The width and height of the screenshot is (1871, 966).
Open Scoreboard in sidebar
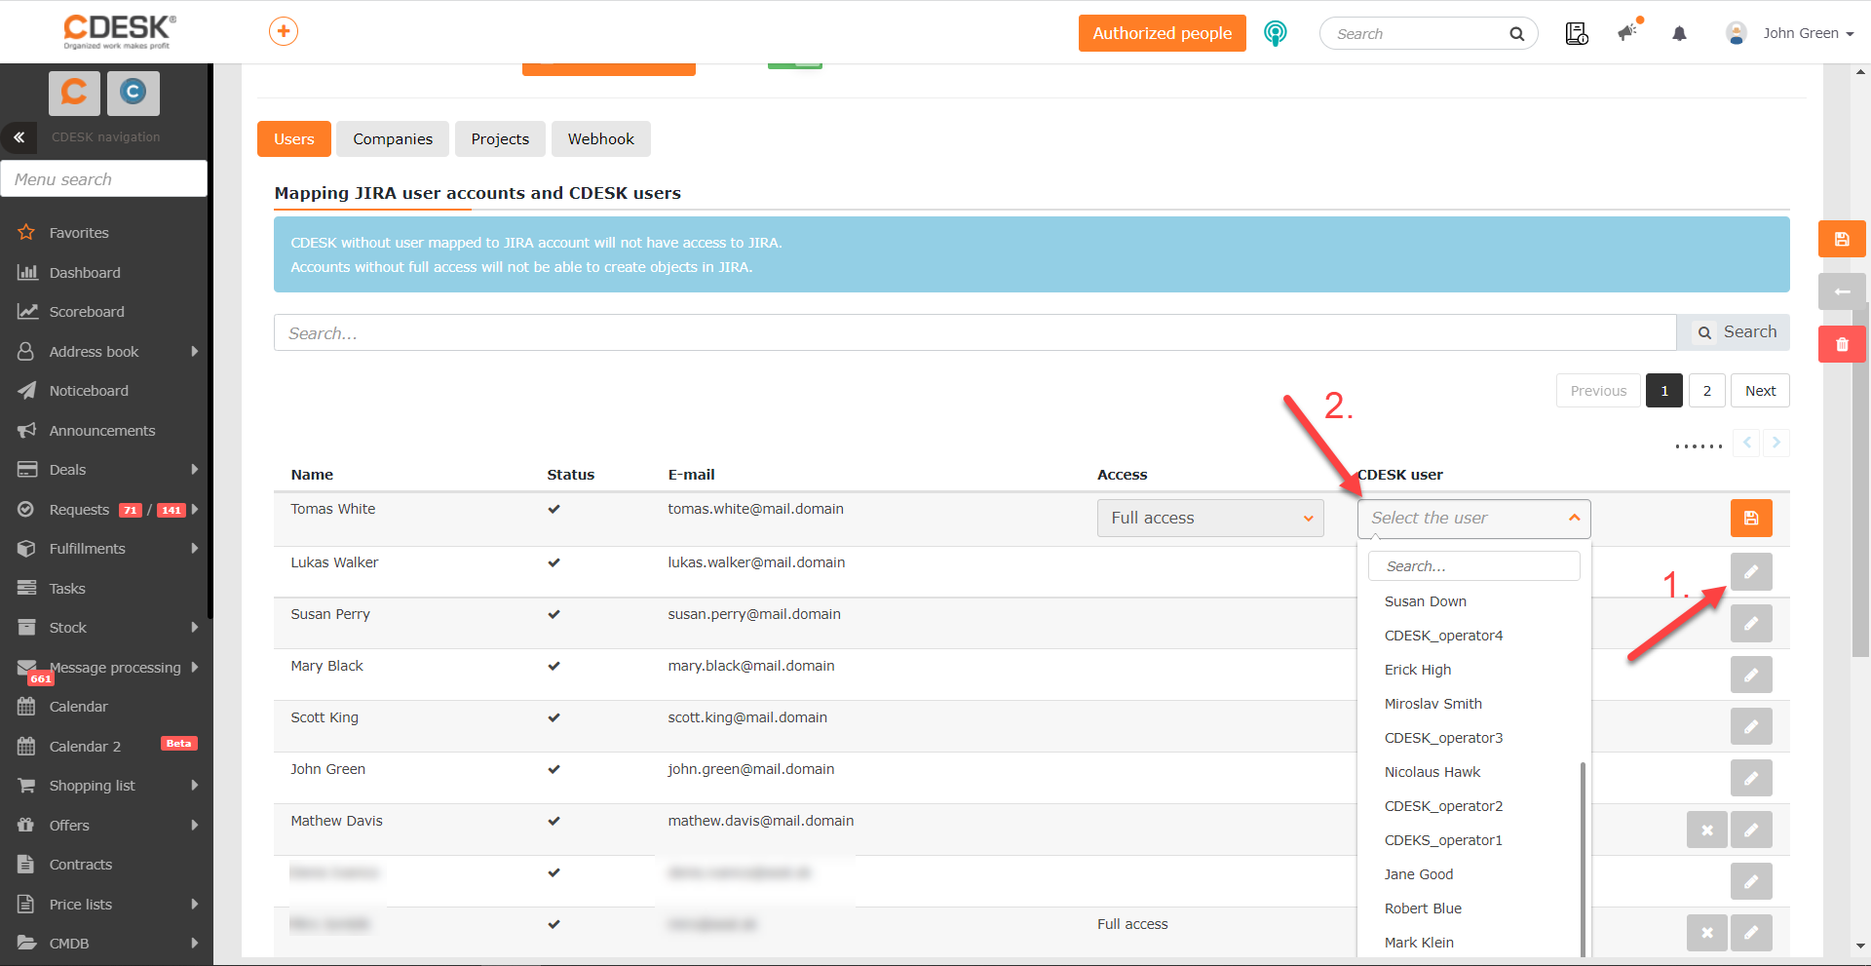[x=87, y=312]
